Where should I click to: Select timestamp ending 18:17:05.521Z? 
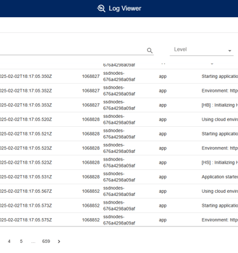click(26, 134)
